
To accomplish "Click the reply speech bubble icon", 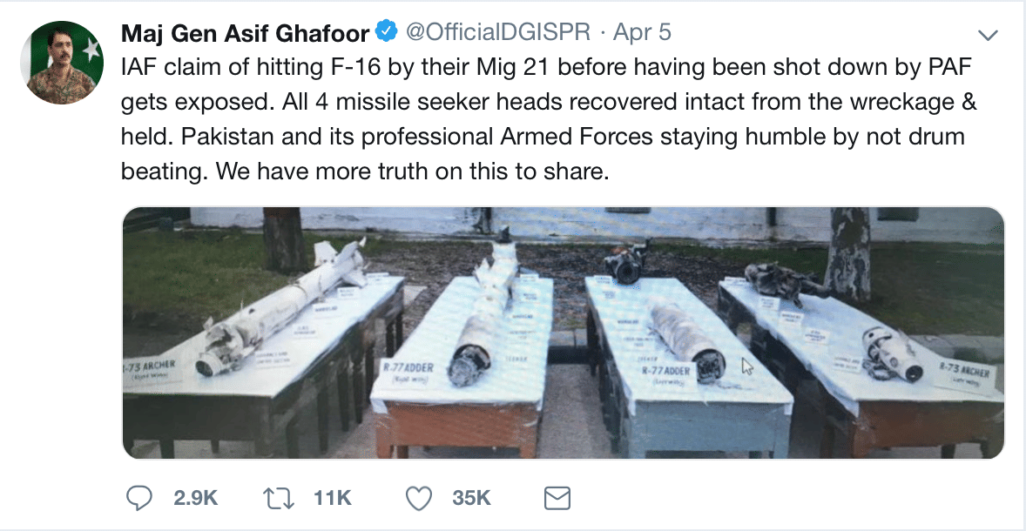I will pos(140,498).
